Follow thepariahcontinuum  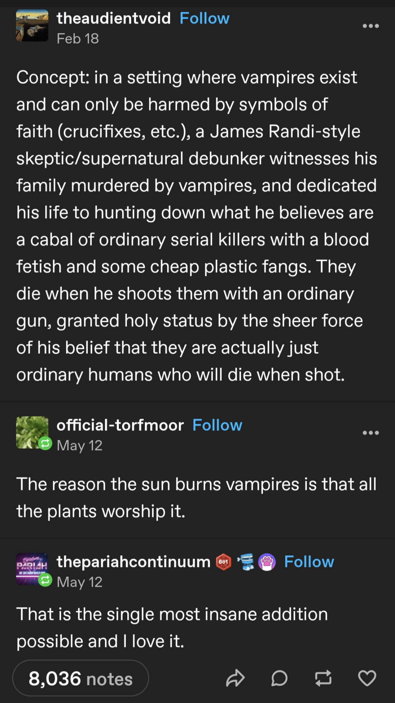309,562
